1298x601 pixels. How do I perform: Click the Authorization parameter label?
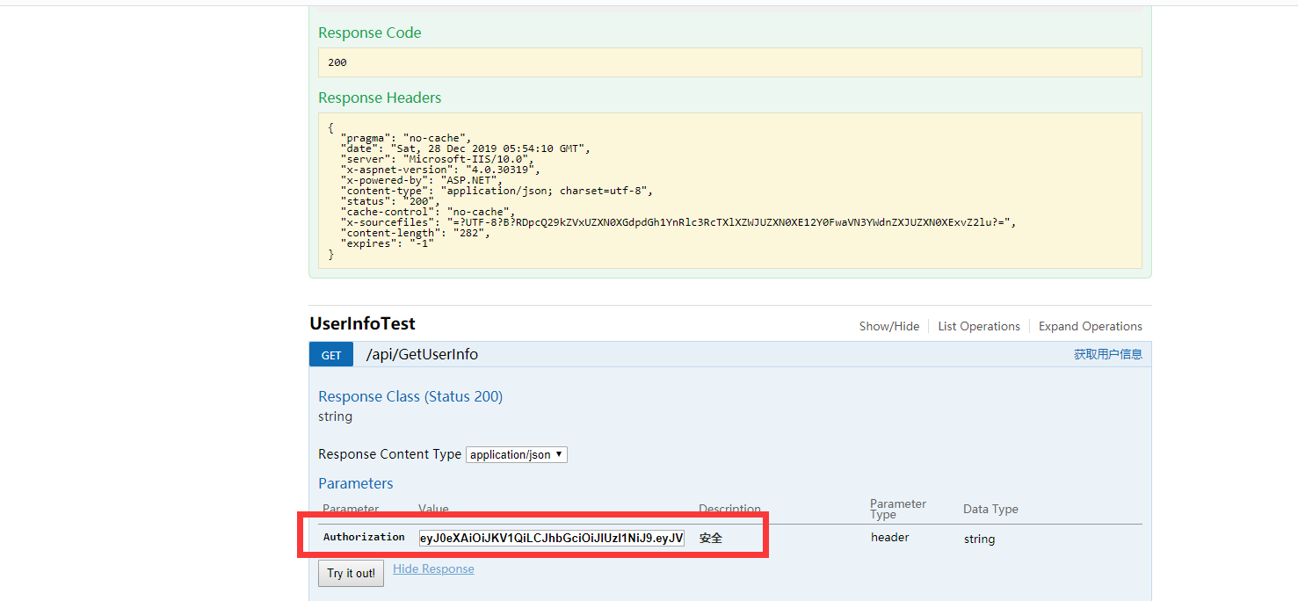364,537
